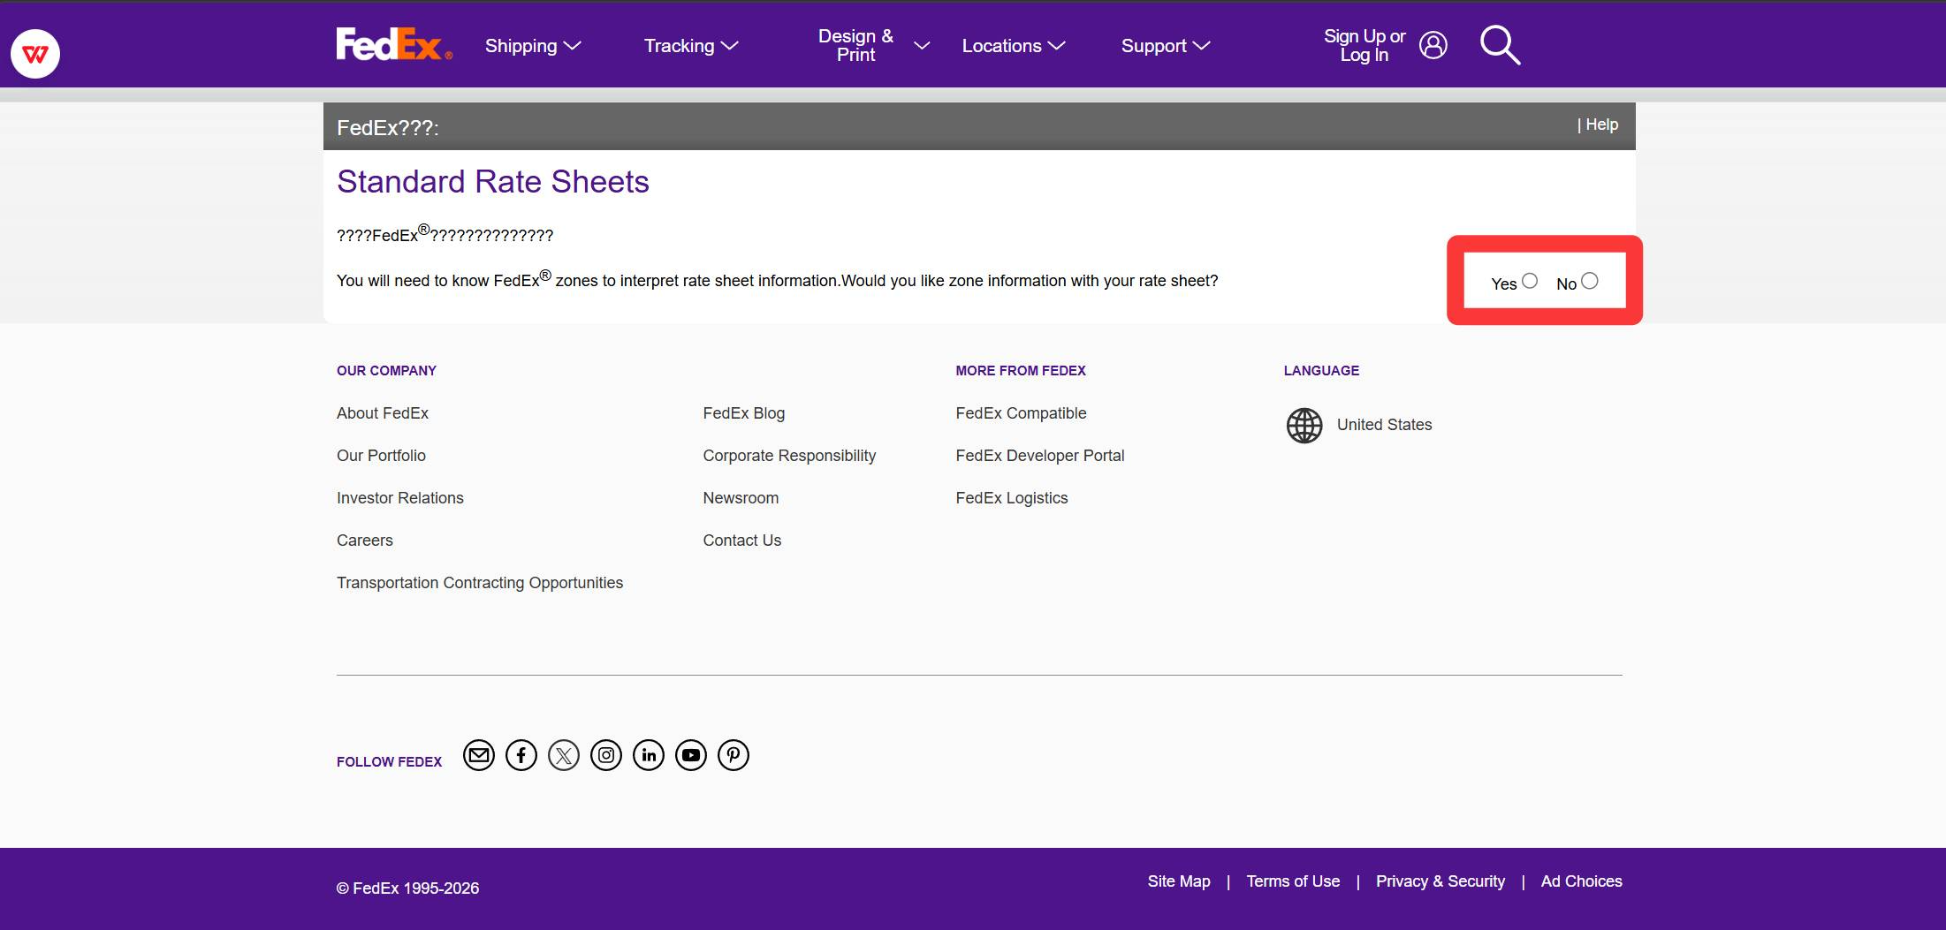Open the Help link
The height and width of the screenshot is (930, 1946).
point(1601,125)
